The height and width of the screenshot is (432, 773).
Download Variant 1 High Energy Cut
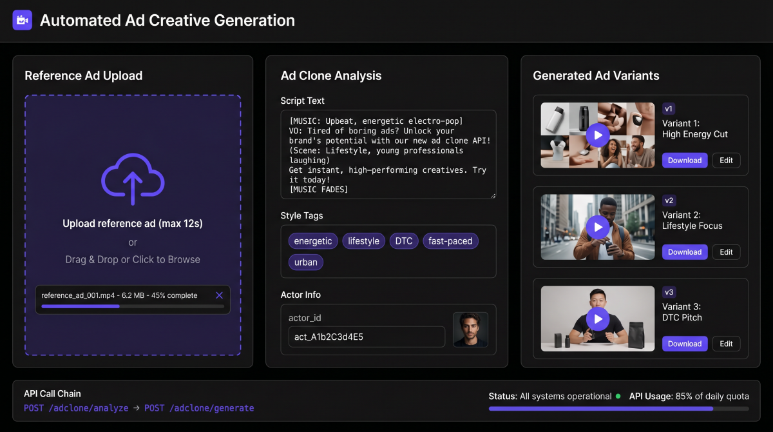[685, 160]
